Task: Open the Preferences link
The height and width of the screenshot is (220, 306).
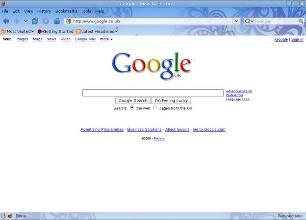Action: 235,95
